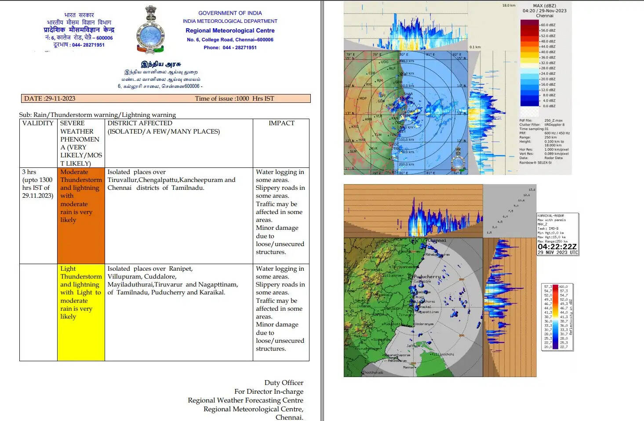This screenshot has width=644, height=421.
Task: Select the yellow Light Thunderstorm warning cell
Action: tap(81, 312)
